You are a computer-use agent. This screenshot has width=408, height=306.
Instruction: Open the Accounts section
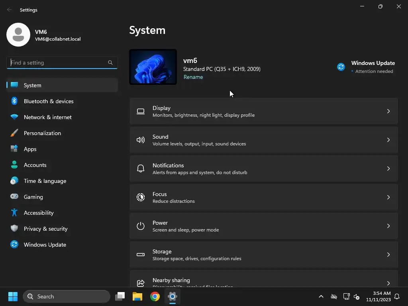(62, 165)
